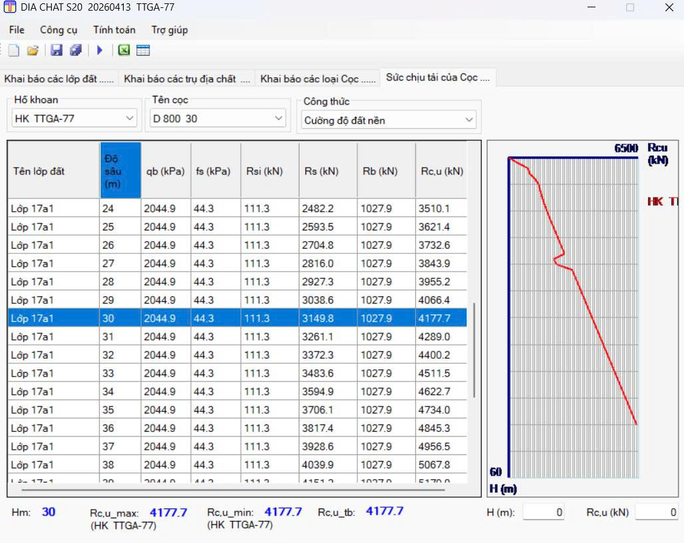The image size is (684, 543).
Task: Open the Tính toán menu
Action: click(x=114, y=30)
